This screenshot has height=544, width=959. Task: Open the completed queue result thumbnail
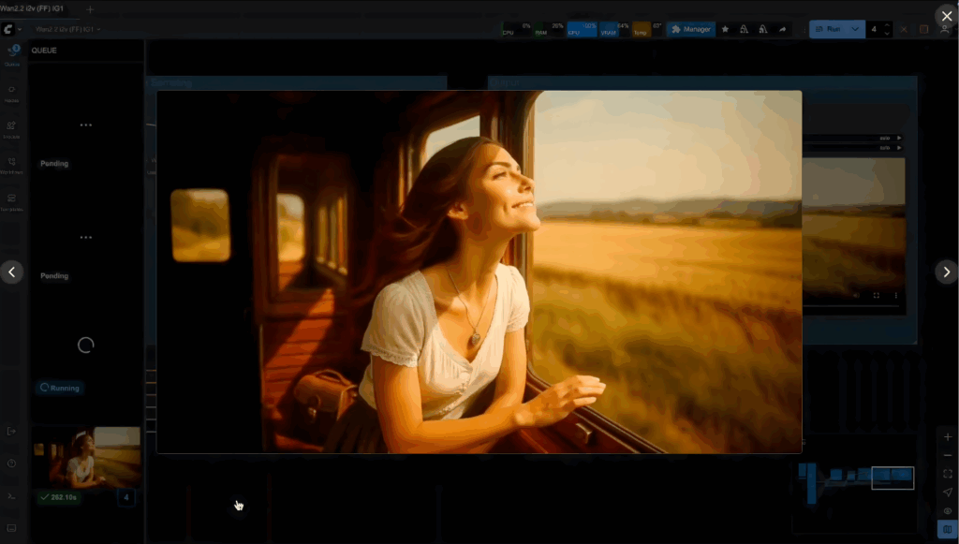point(86,457)
